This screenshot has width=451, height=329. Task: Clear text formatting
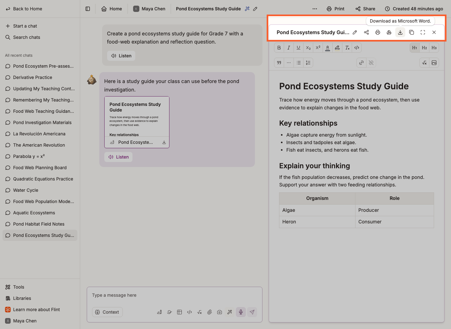tap(347, 48)
